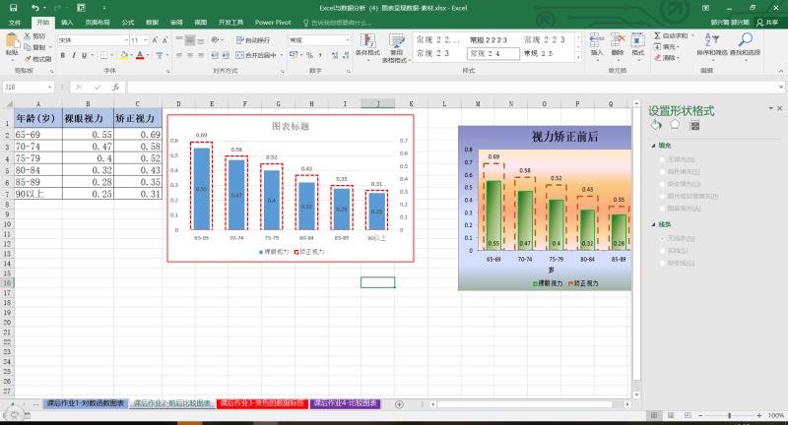788x425 pixels.
Task: Click the cell borders icon
Action: click(x=103, y=55)
